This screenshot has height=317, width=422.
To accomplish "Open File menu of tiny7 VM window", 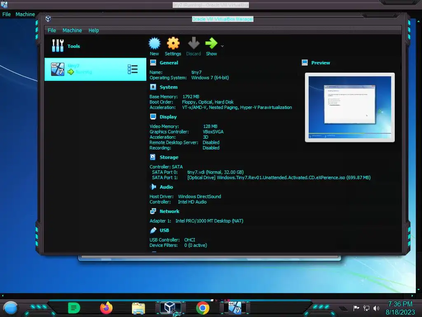I will coord(7,14).
